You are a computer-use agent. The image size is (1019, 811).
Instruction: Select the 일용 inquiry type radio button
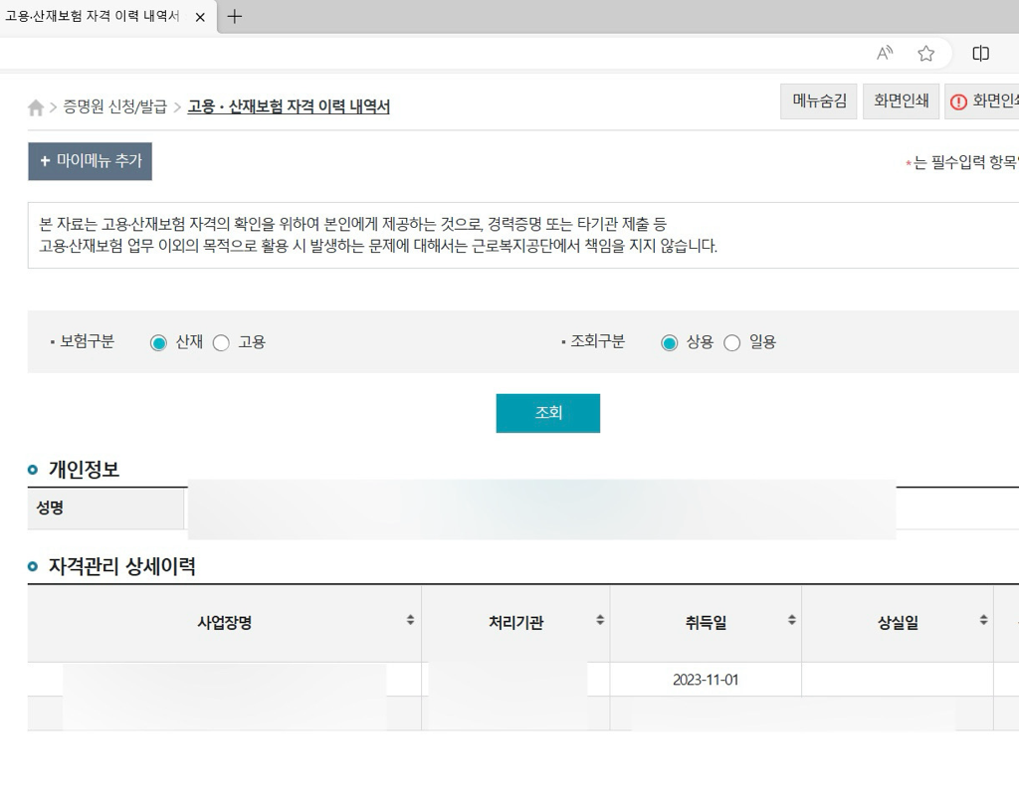click(x=732, y=343)
